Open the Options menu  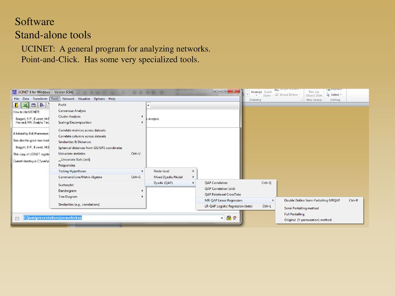pyautogui.click(x=99, y=99)
